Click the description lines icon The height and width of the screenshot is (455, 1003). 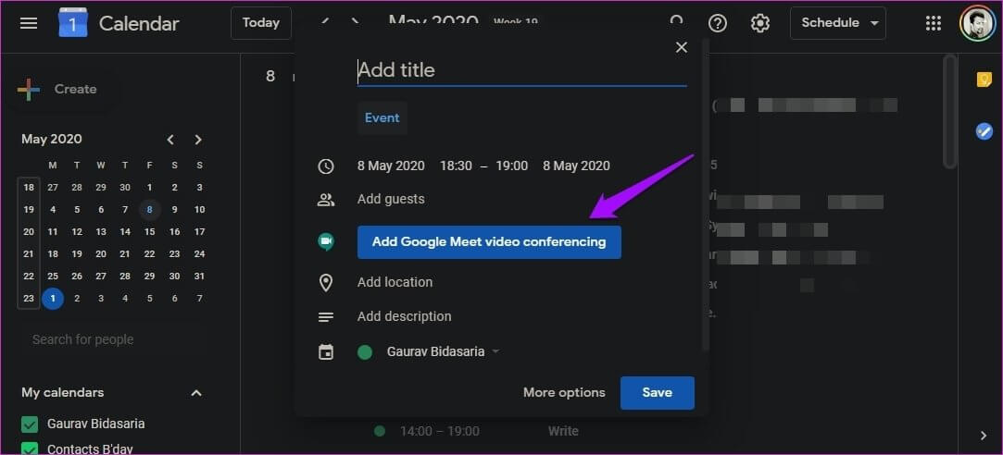tap(326, 317)
